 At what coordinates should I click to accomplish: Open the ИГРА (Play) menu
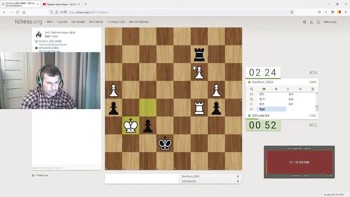pyautogui.click(x=50, y=22)
